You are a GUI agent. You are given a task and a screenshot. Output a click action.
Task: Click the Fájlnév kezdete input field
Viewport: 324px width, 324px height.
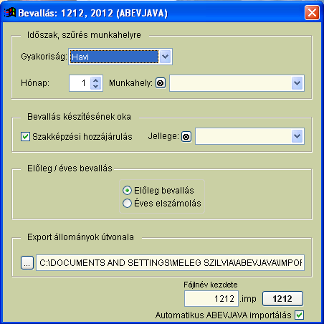(x=211, y=298)
